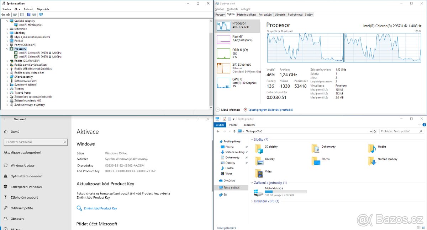Open the Dokumenty folder in Složky group
Screen dimensions: 427x230
pyautogui.click(x=323, y=148)
